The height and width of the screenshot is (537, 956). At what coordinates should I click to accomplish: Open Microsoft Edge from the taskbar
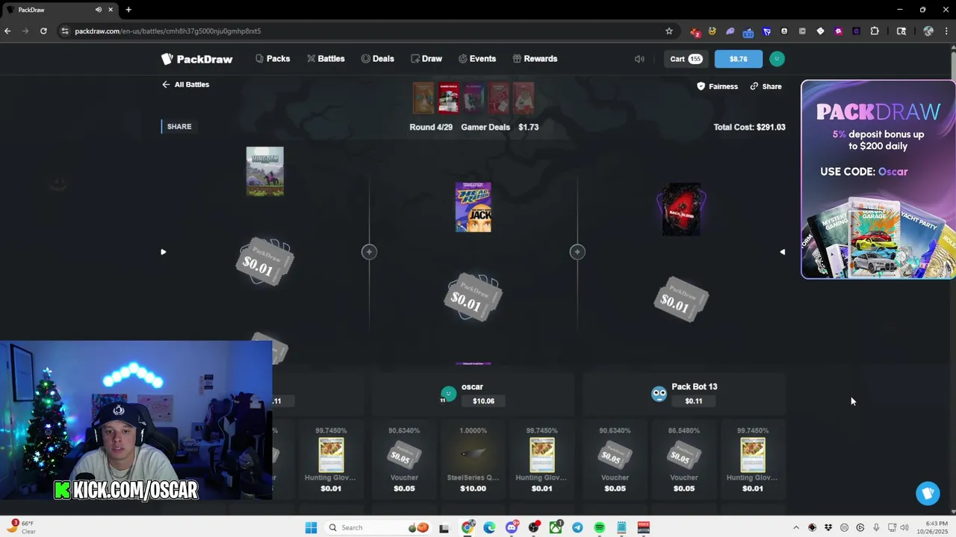[x=489, y=528]
